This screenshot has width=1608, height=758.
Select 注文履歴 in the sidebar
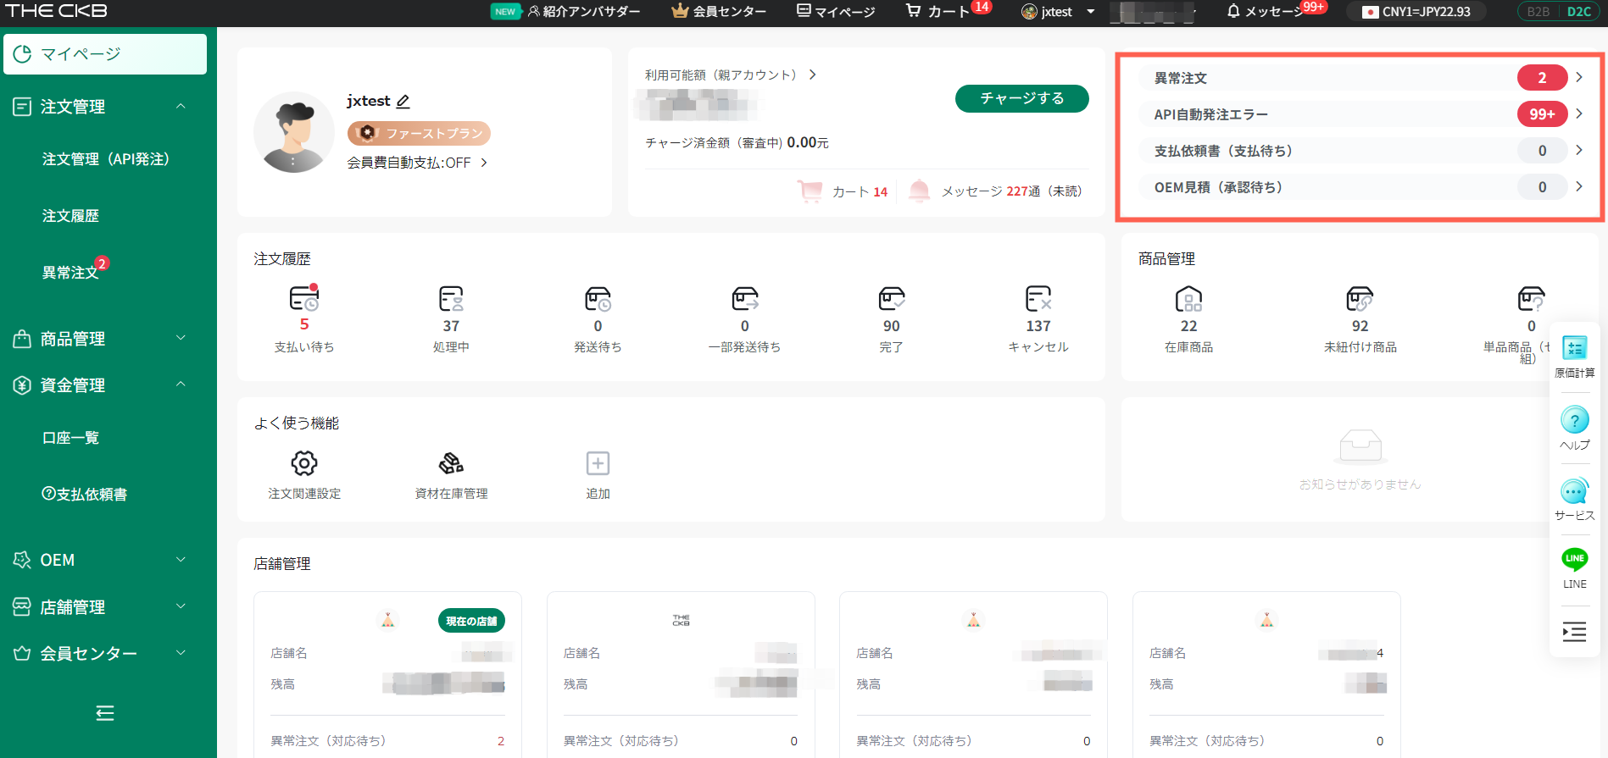[70, 216]
